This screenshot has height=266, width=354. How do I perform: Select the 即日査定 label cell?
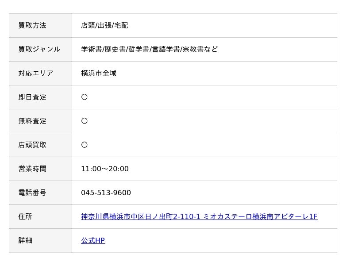40,97
